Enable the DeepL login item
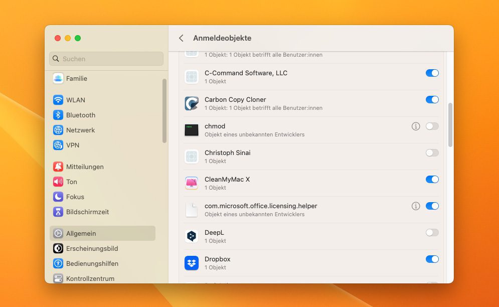Screen dimensions: 499x307 [432, 232]
